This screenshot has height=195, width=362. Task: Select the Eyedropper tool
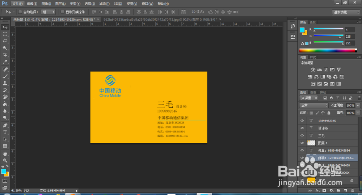point(5,62)
